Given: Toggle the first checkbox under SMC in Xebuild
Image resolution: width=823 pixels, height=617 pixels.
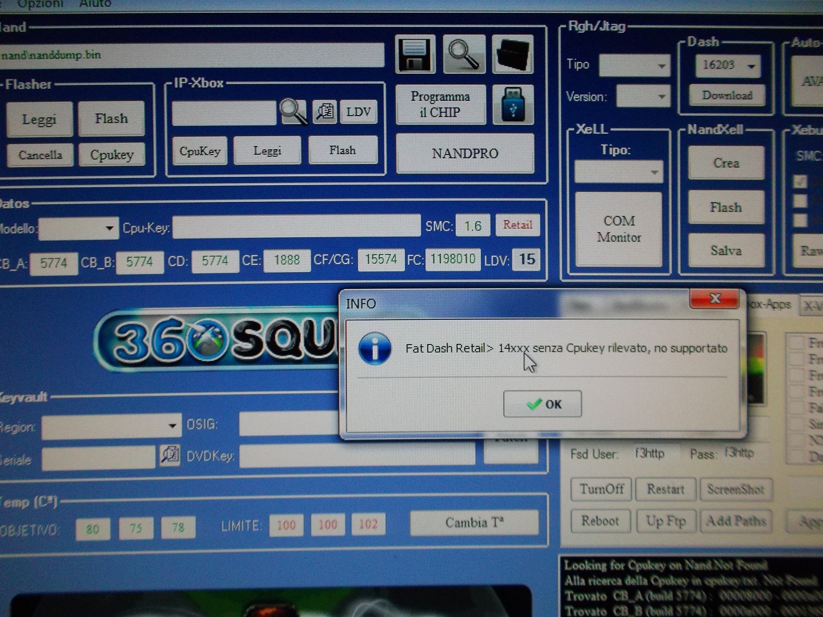Looking at the screenshot, I should coord(800,181).
